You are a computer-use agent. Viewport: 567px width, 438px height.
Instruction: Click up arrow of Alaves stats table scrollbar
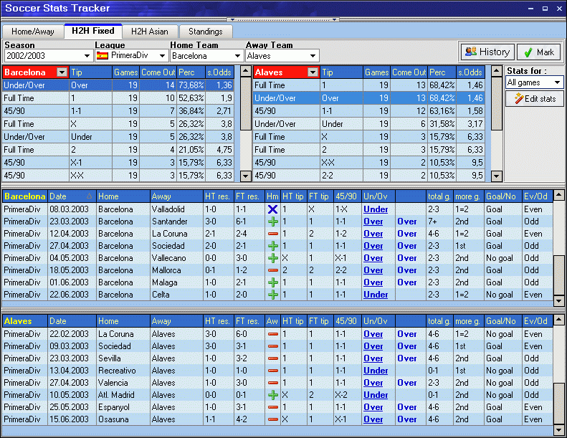(x=497, y=70)
